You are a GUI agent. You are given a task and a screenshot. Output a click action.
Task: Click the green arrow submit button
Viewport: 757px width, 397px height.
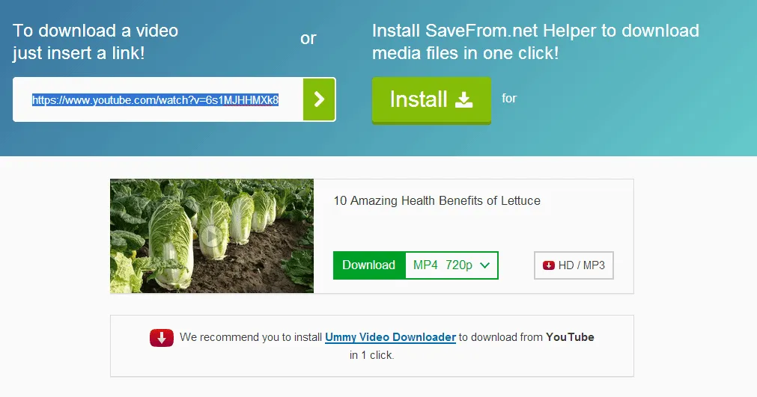tap(319, 99)
